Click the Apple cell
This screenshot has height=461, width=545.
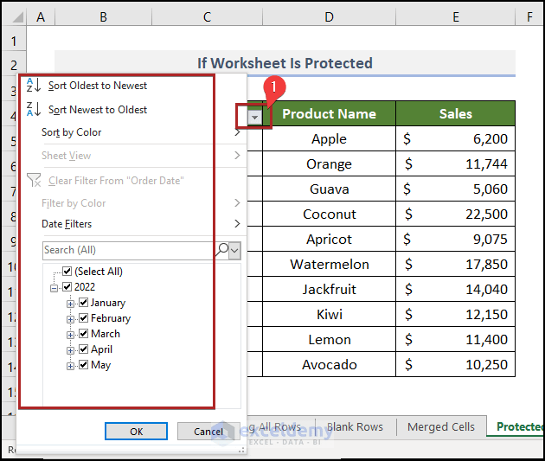pyautogui.click(x=329, y=138)
